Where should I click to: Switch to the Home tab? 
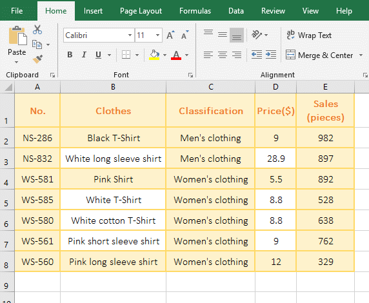(56, 11)
